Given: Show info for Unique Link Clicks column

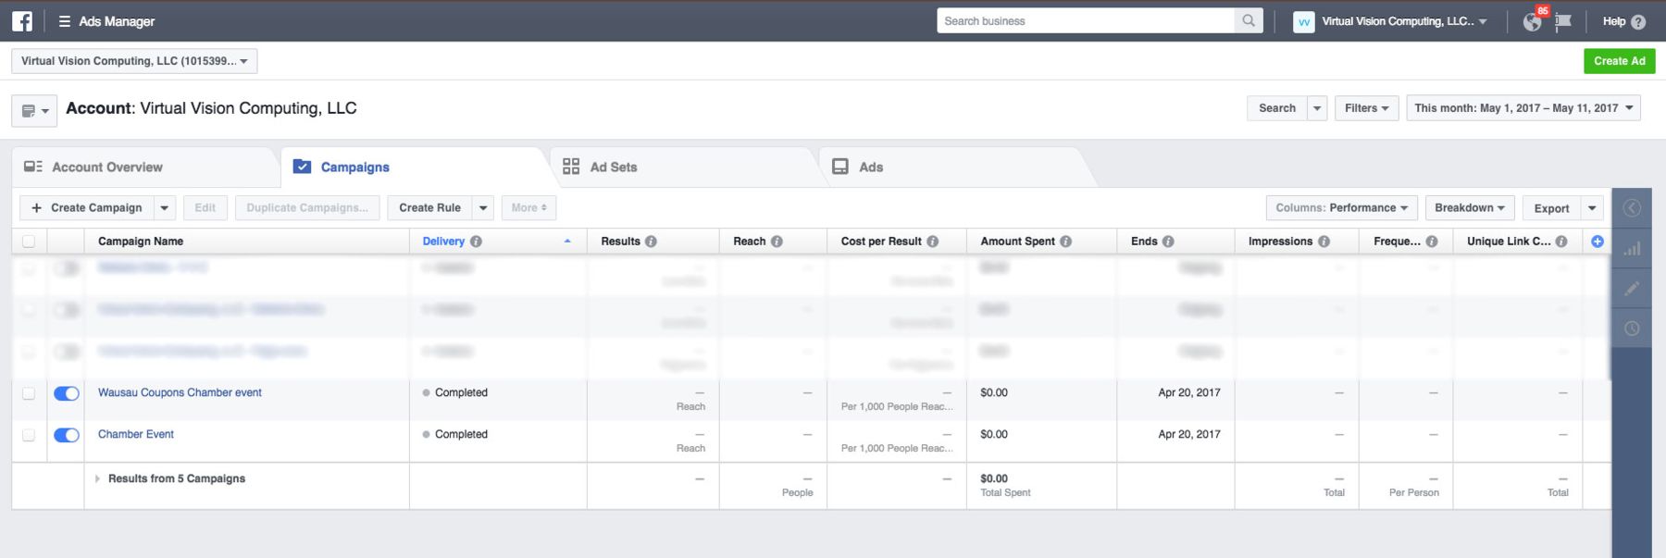Looking at the screenshot, I should coord(1561,242).
